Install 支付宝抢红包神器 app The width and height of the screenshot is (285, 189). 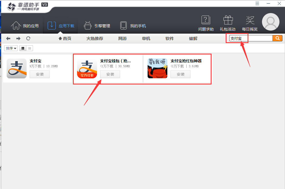180,74
